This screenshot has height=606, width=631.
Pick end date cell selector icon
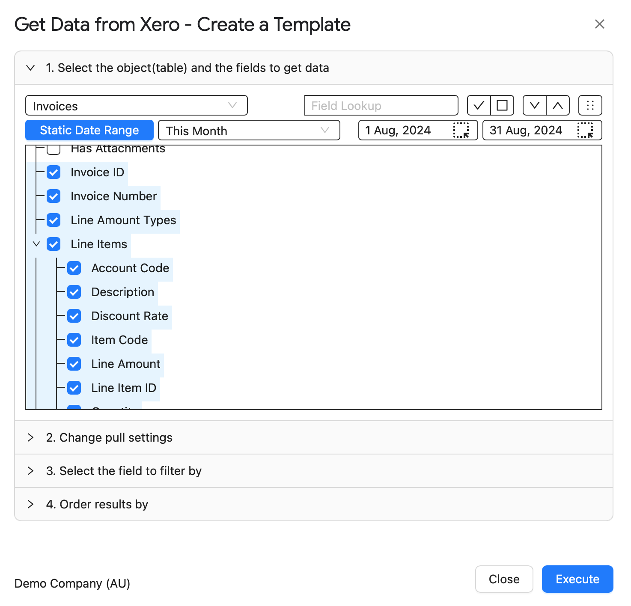coord(585,130)
